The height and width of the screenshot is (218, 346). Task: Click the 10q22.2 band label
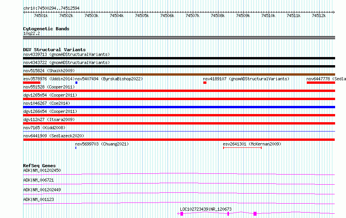point(31,33)
